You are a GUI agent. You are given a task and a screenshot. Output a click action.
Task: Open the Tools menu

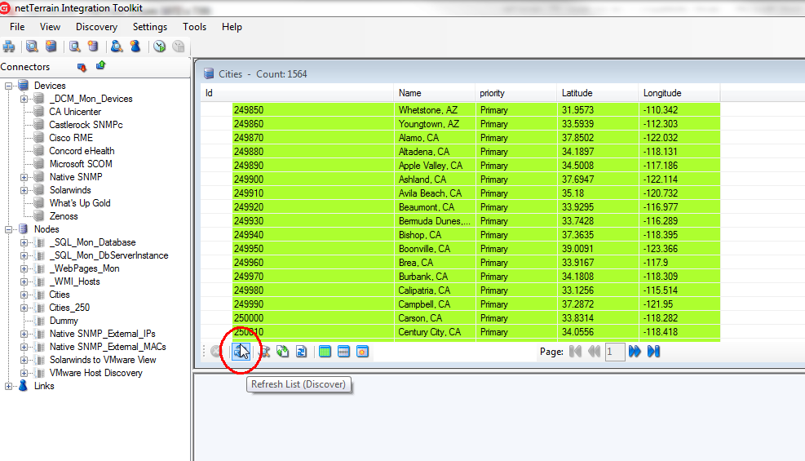point(194,27)
